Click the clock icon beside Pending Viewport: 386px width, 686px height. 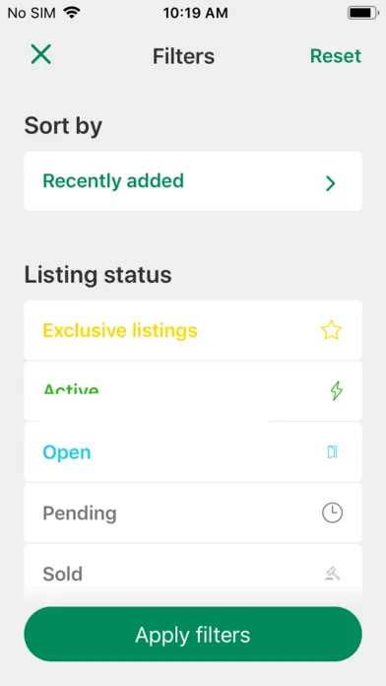332,513
